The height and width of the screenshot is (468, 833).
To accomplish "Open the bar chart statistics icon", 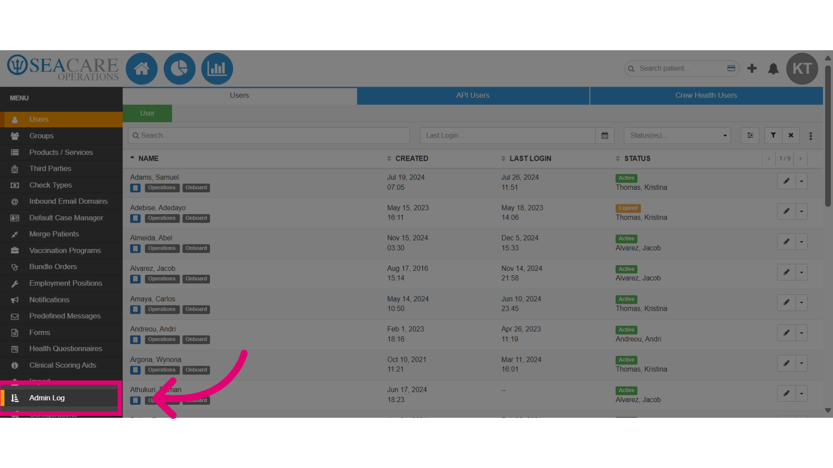I will [217, 68].
